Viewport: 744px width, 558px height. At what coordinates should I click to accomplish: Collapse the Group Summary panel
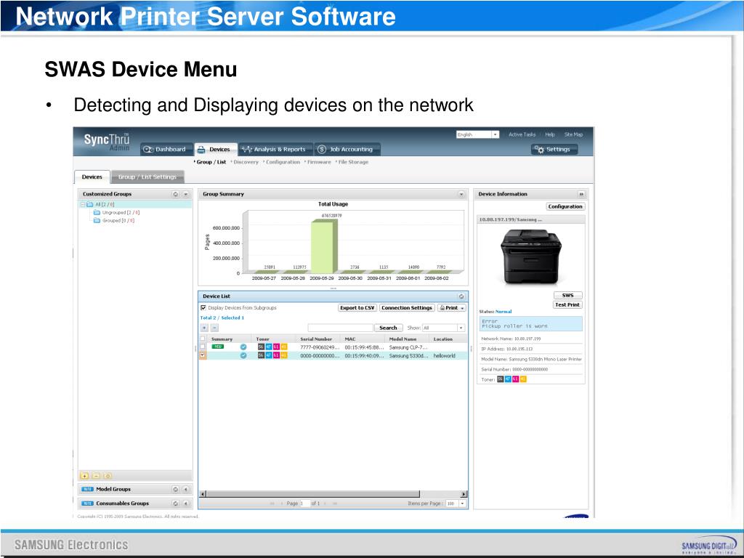point(461,194)
